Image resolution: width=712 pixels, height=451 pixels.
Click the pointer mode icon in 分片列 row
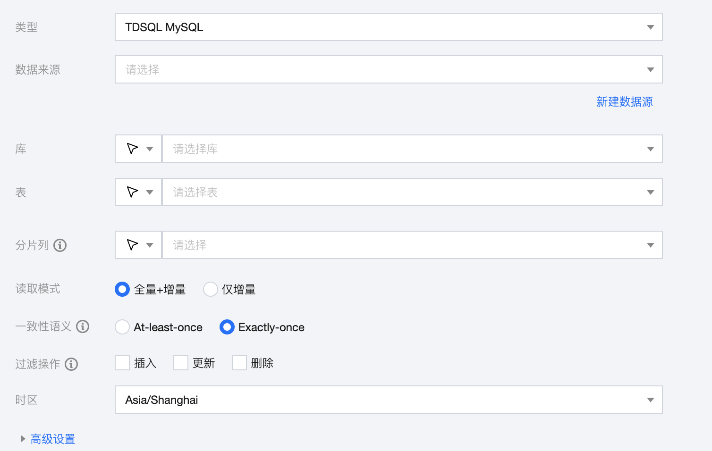click(x=133, y=245)
